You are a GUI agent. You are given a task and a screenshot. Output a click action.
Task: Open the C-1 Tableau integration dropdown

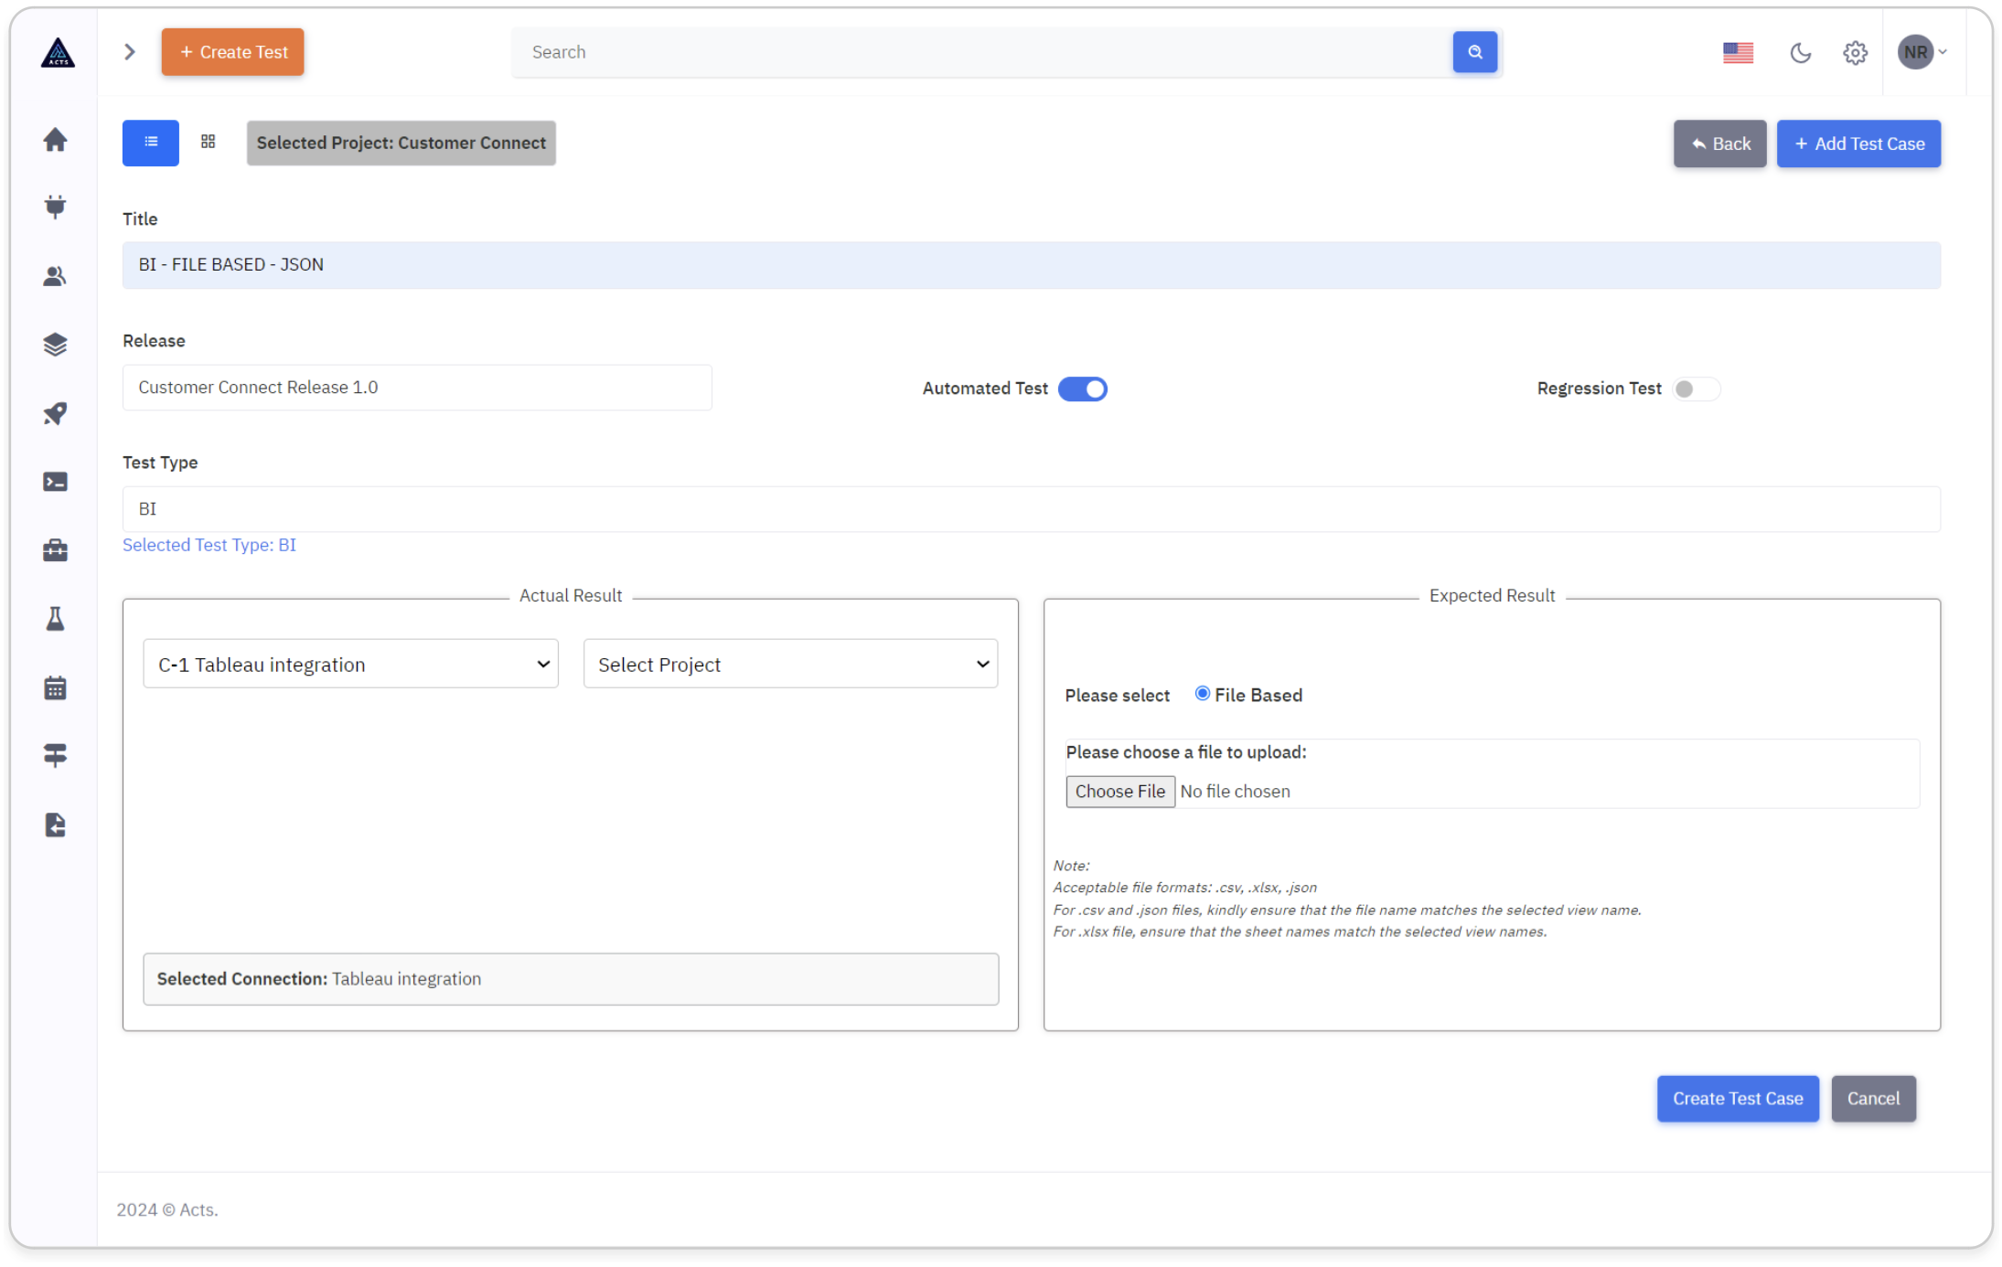pyautogui.click(x=350, y=665)
